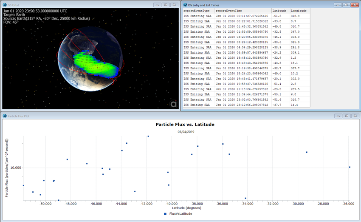Select longitude cell '347.0'
The width and height of the screenshot is (361, 222).
(x=300, y=31)
